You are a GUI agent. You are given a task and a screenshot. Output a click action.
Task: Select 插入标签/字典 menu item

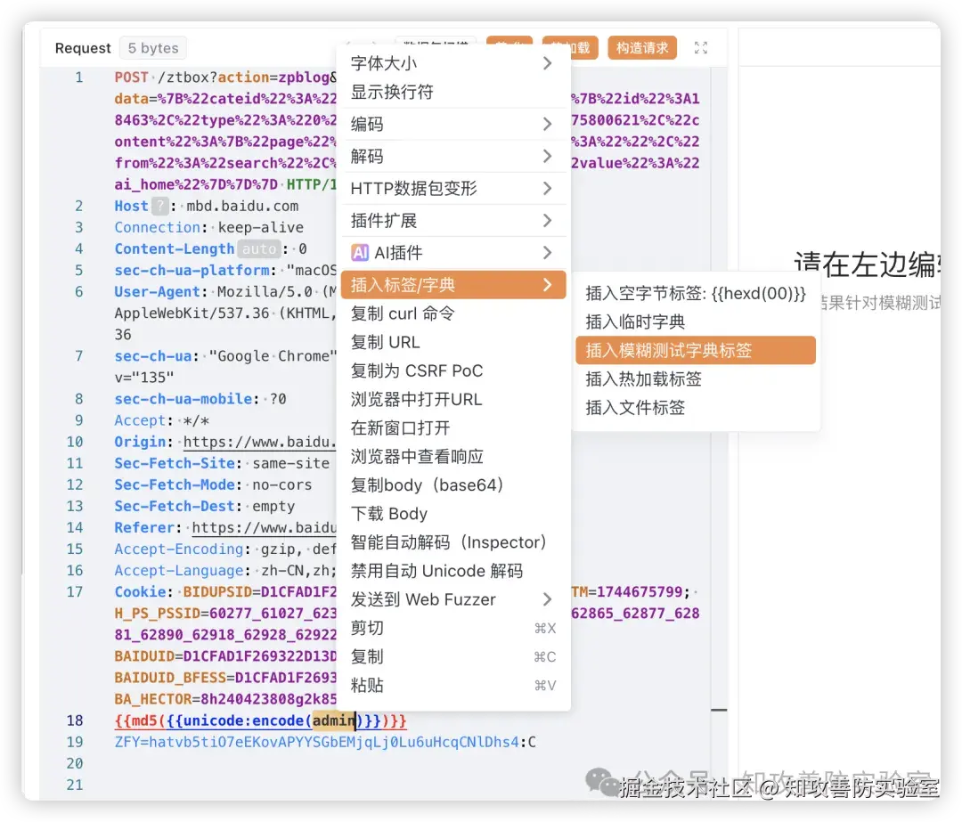coord(452,285)
